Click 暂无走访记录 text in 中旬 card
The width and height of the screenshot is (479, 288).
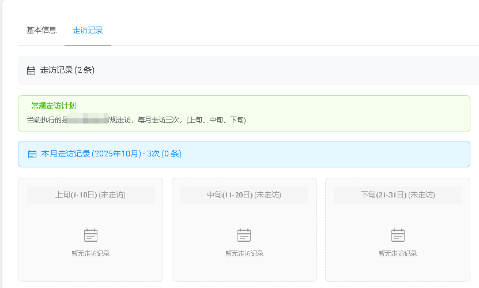pos(244,253)
